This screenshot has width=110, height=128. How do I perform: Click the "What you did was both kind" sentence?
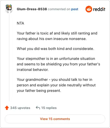click(56, 49)
